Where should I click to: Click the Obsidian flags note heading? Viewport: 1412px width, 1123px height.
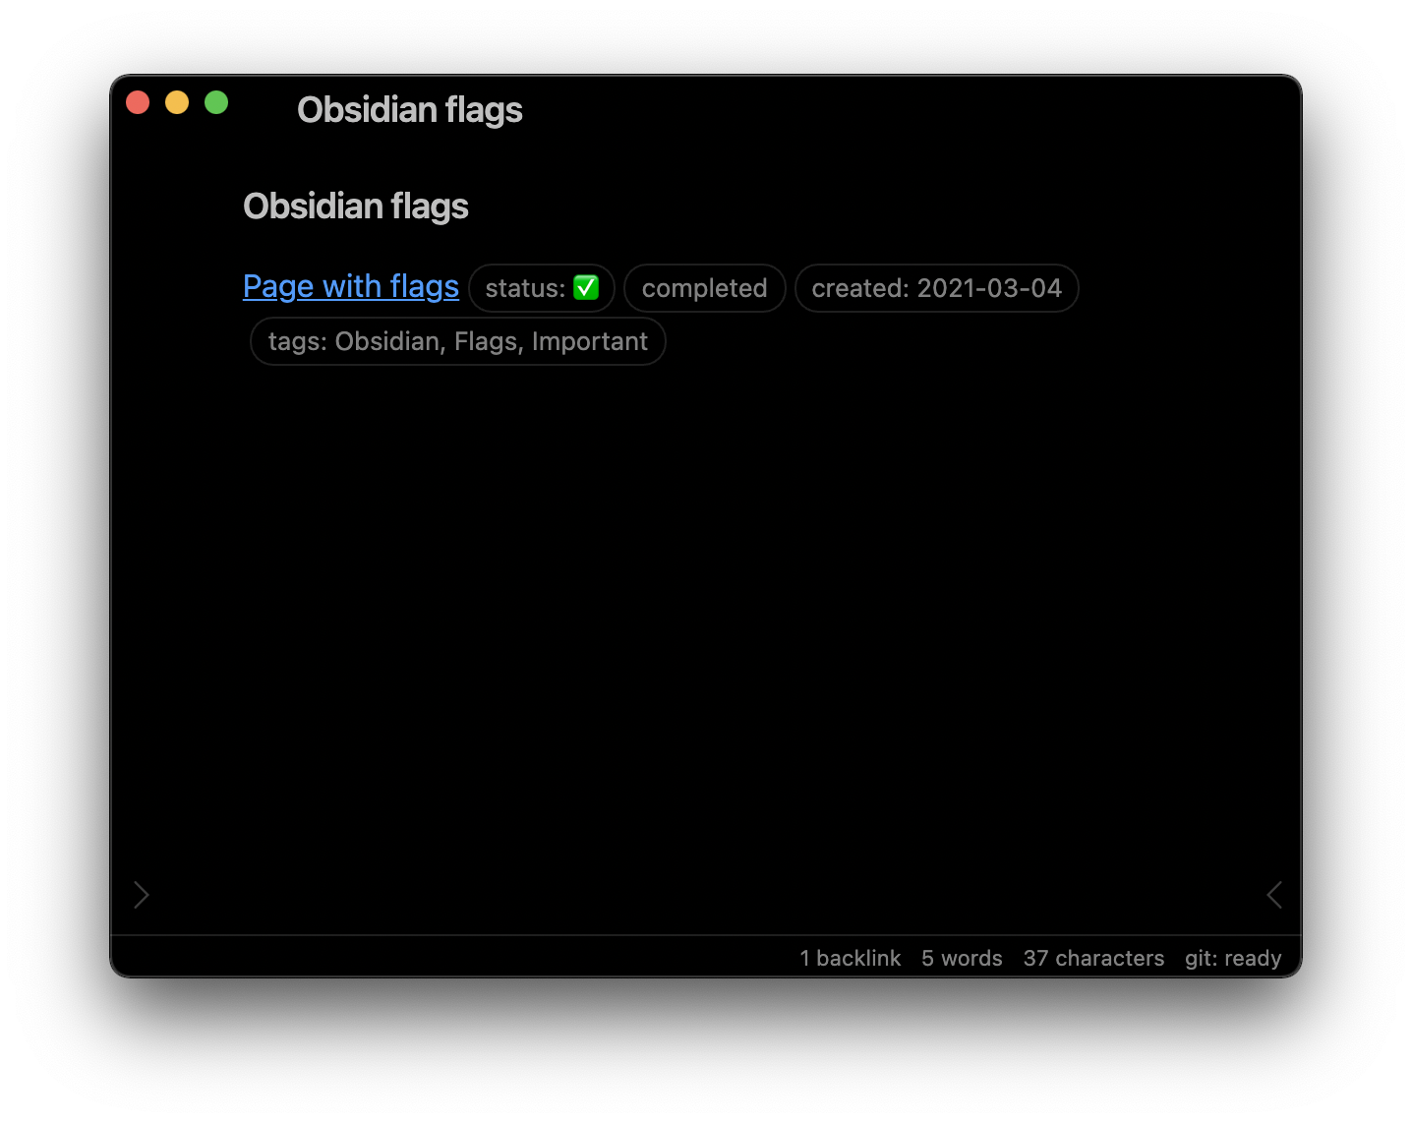click(x=356, y=207)
